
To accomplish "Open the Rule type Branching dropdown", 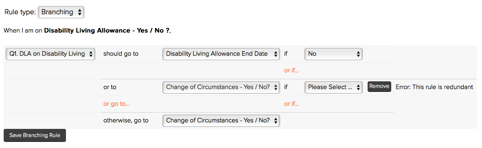I will (61, 12).
